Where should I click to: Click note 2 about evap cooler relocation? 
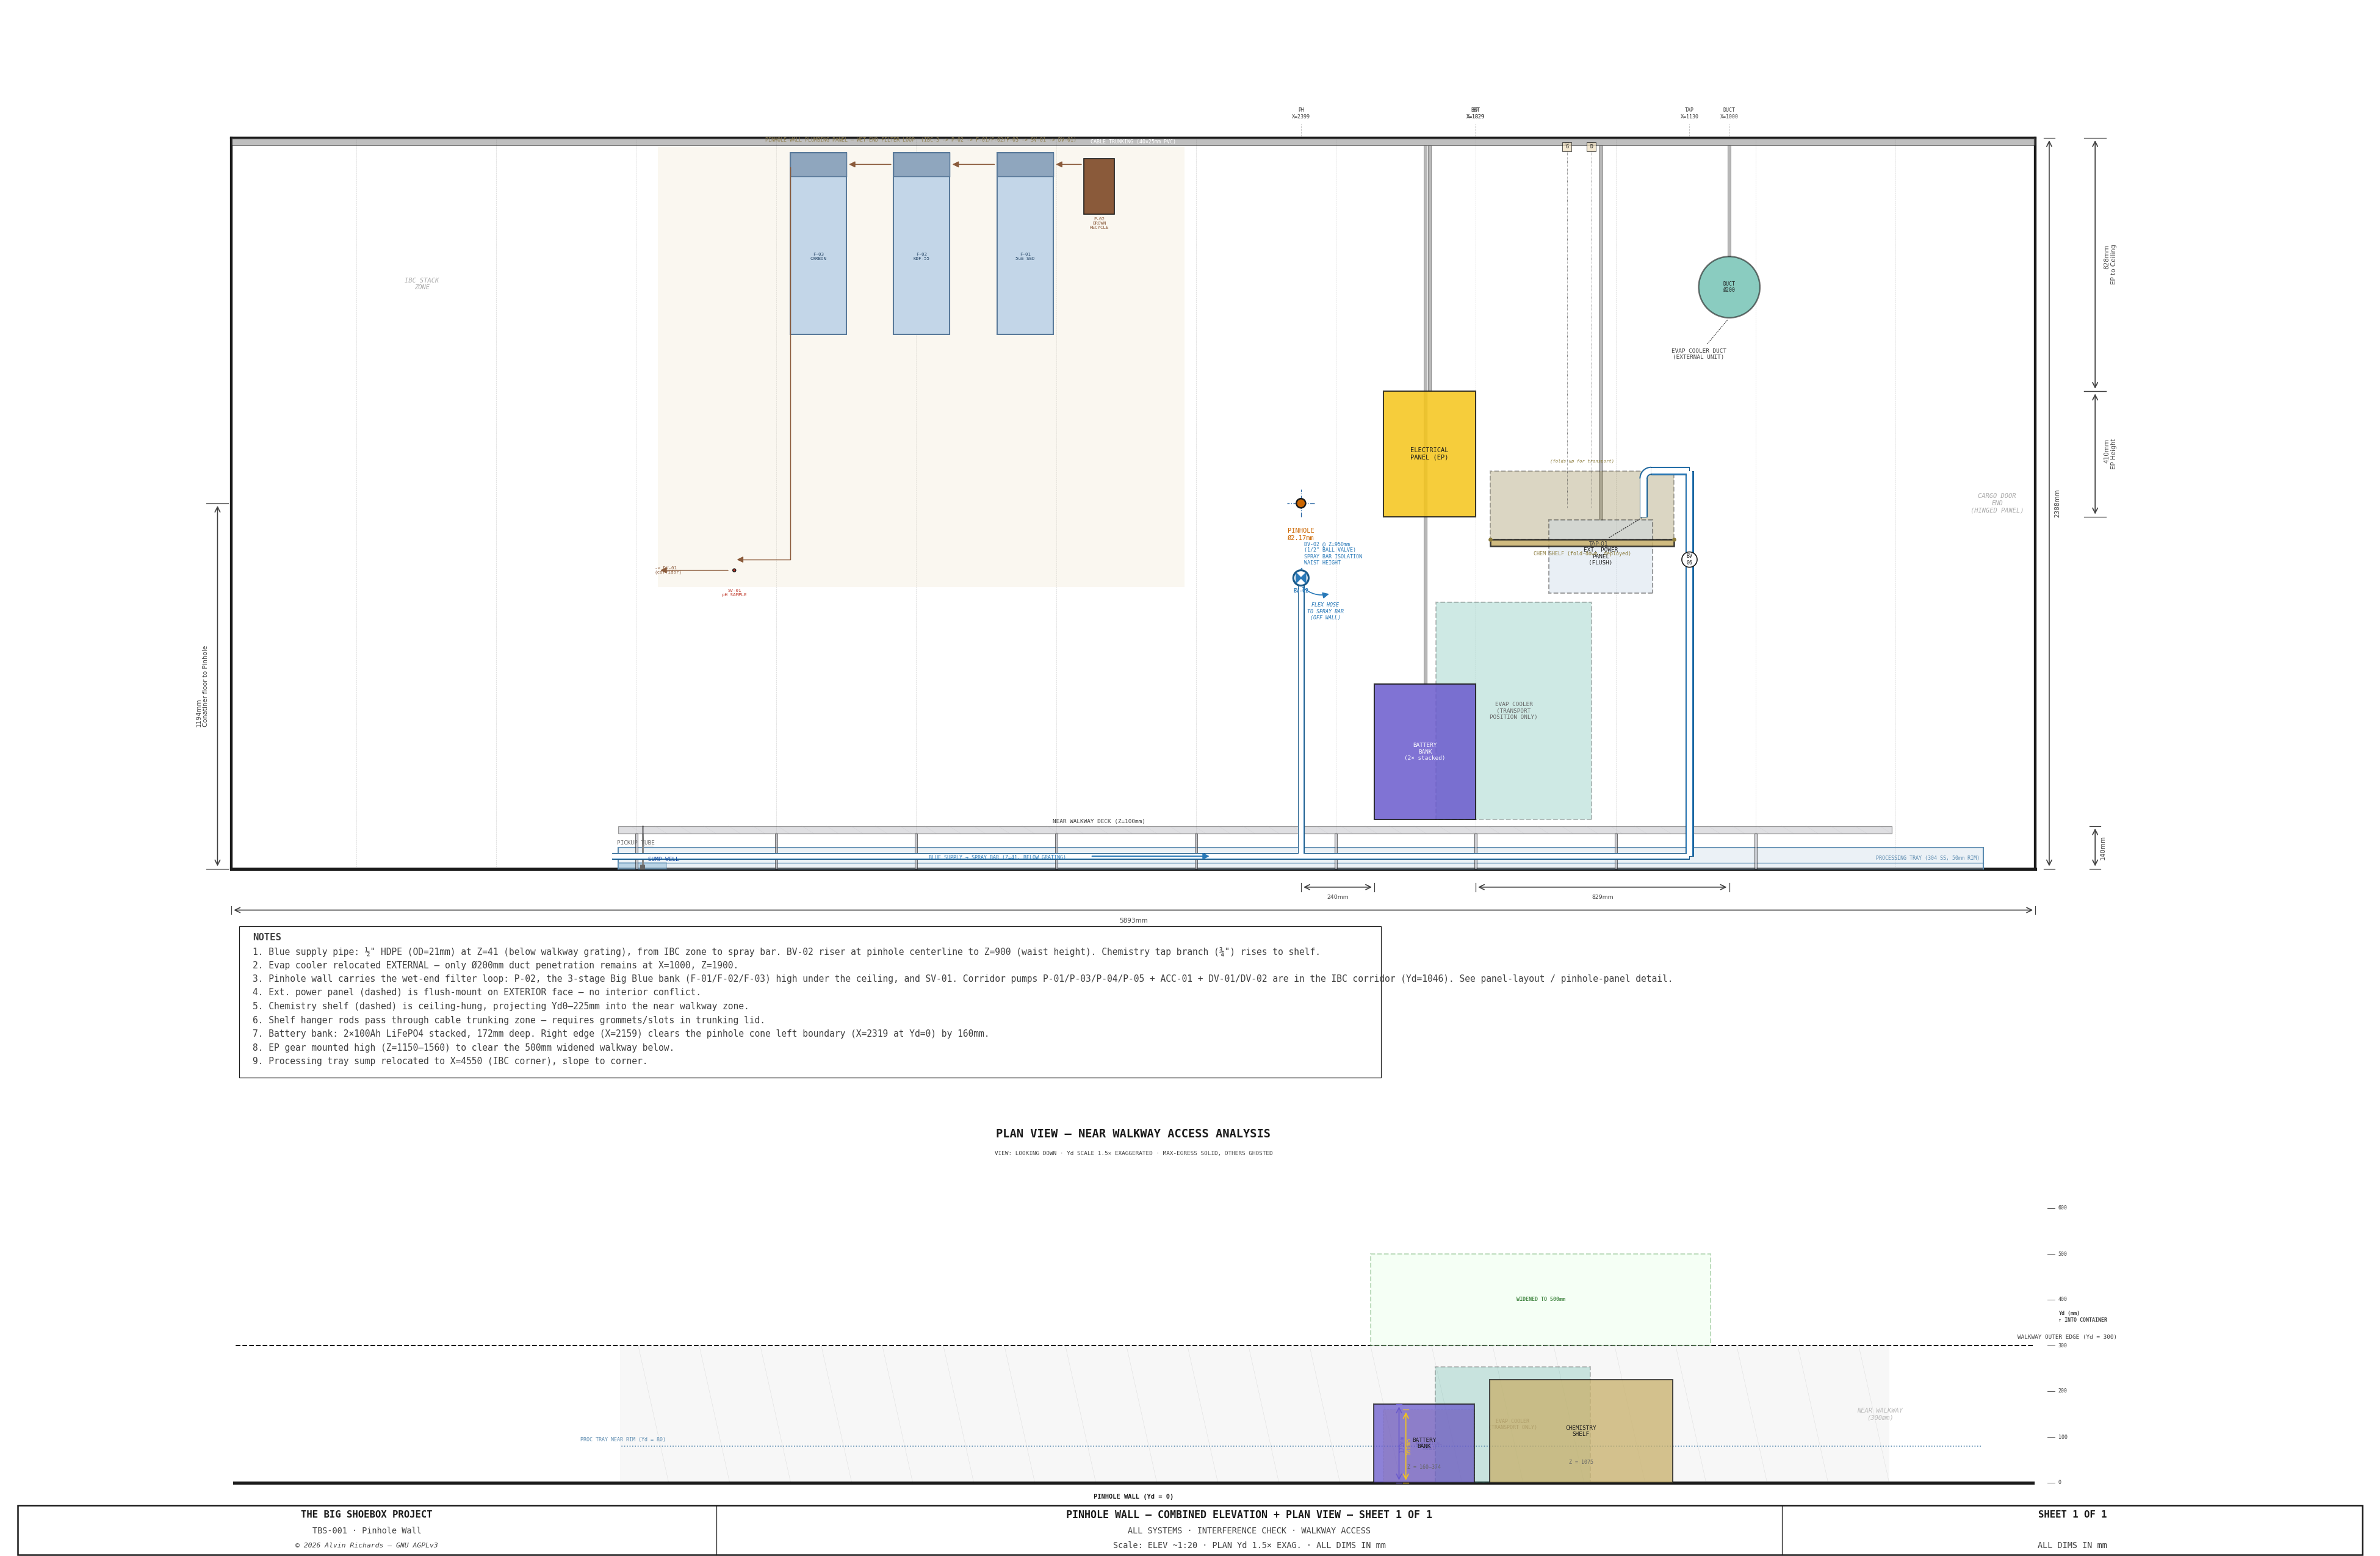tap(495, 966)
